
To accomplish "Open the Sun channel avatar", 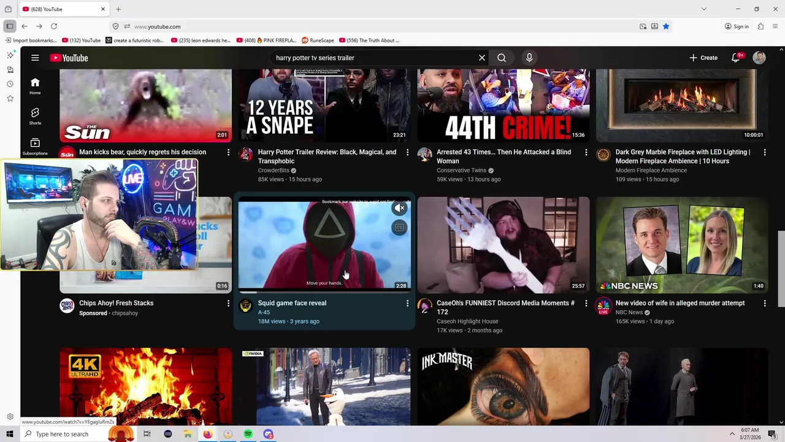I will pyautogui.click(x=67, y=153).
